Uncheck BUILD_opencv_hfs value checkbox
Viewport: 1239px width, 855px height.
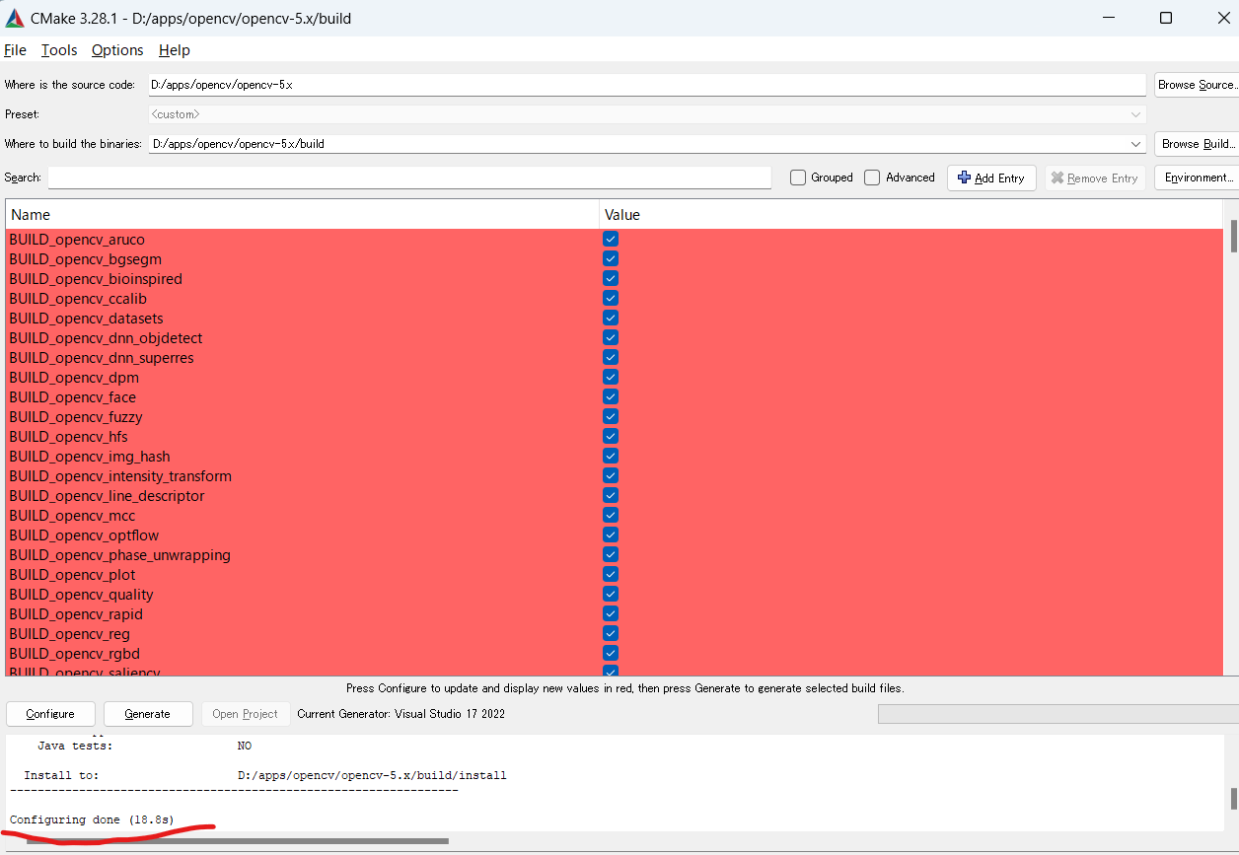[611, 436]
